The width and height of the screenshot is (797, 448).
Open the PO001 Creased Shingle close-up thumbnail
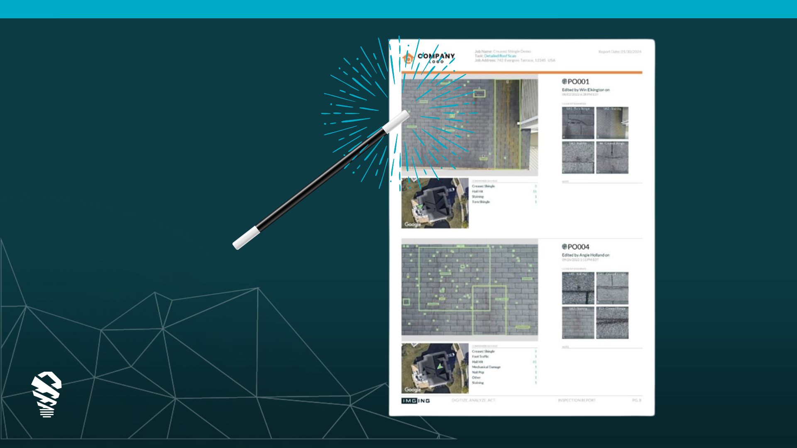coord(612,158)
